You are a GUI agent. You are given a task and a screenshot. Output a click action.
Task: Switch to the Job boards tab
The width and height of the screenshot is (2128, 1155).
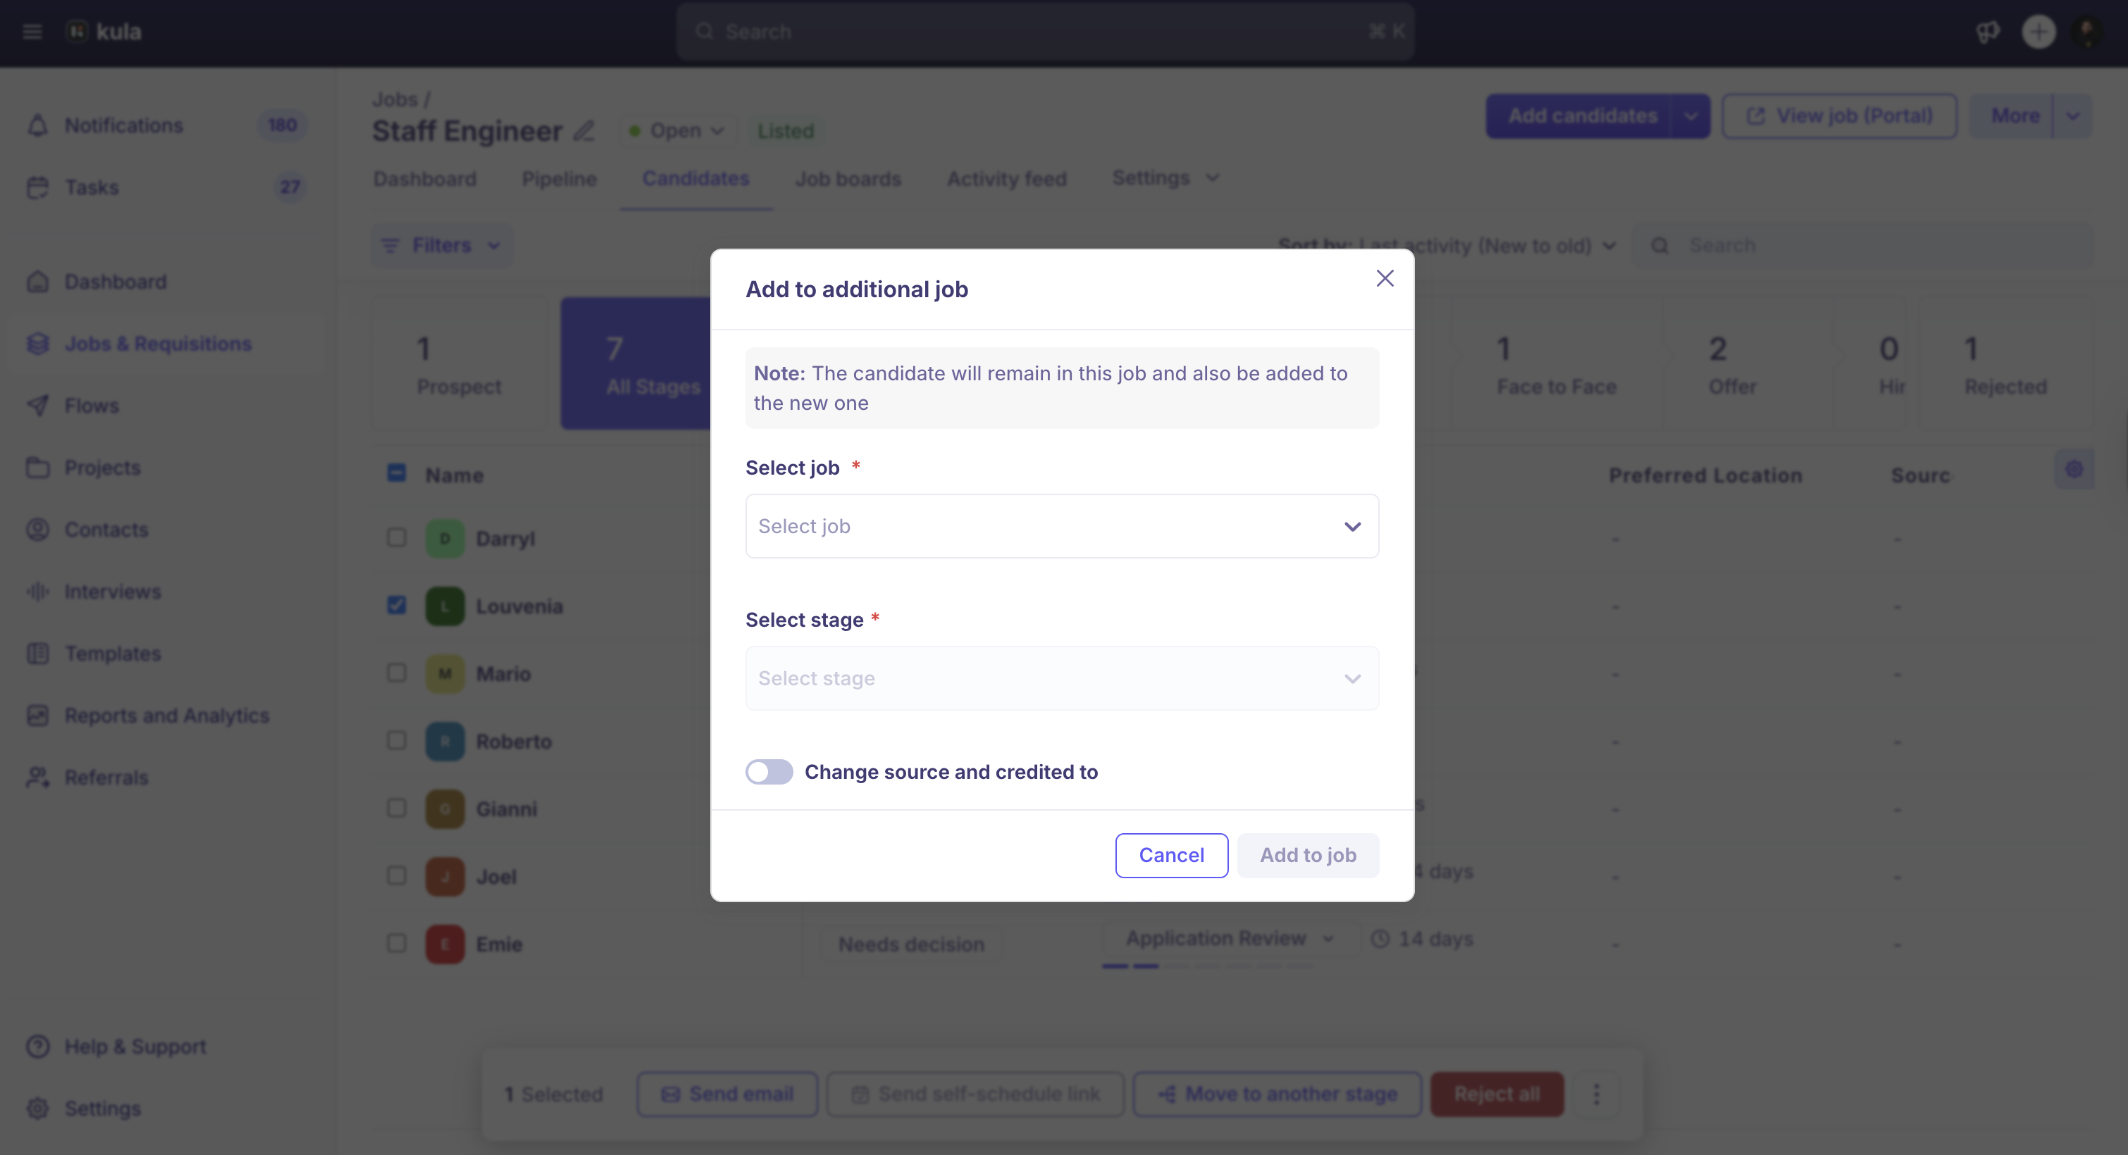coord(848,178)
